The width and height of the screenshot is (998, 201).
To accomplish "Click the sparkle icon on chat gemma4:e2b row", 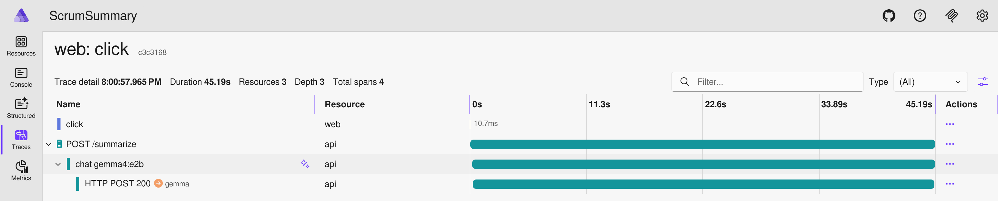I will (x=305, y=164).
